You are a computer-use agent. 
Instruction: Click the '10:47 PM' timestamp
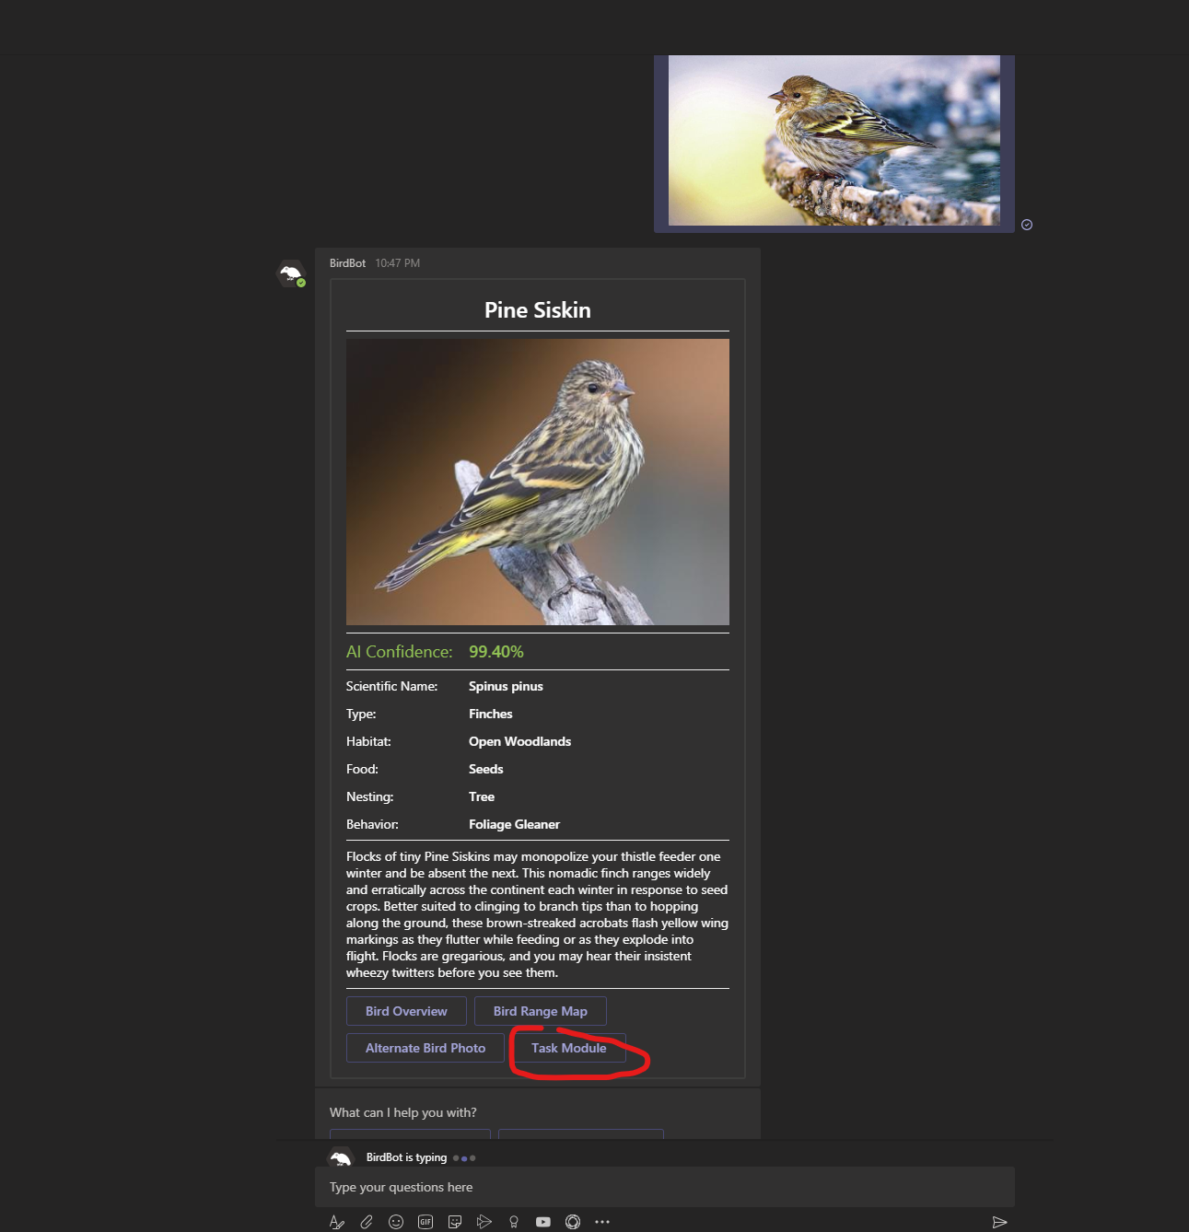coord(397,263)
